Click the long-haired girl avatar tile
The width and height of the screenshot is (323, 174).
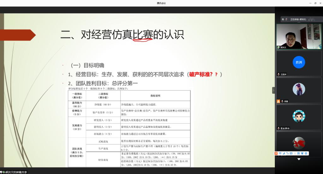click(299, 89)
